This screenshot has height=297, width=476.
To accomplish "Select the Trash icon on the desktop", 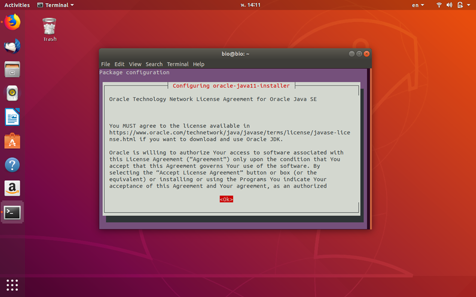I will pyautogui.click(x=50, y=29).
